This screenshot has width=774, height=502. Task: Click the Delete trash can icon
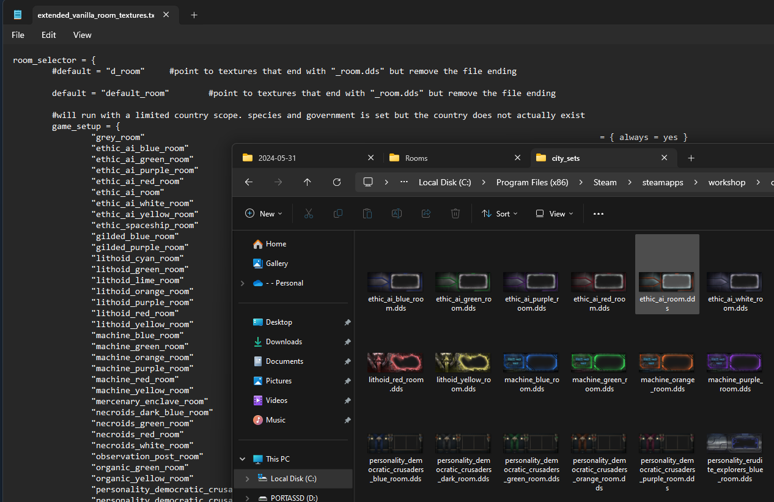pos(455,213)
